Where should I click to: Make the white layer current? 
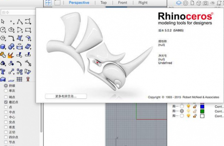click(182, 116)
